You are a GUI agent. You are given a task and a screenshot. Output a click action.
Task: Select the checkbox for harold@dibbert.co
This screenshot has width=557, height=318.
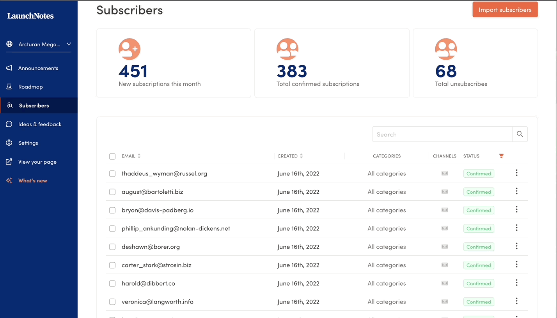[112, 283]
